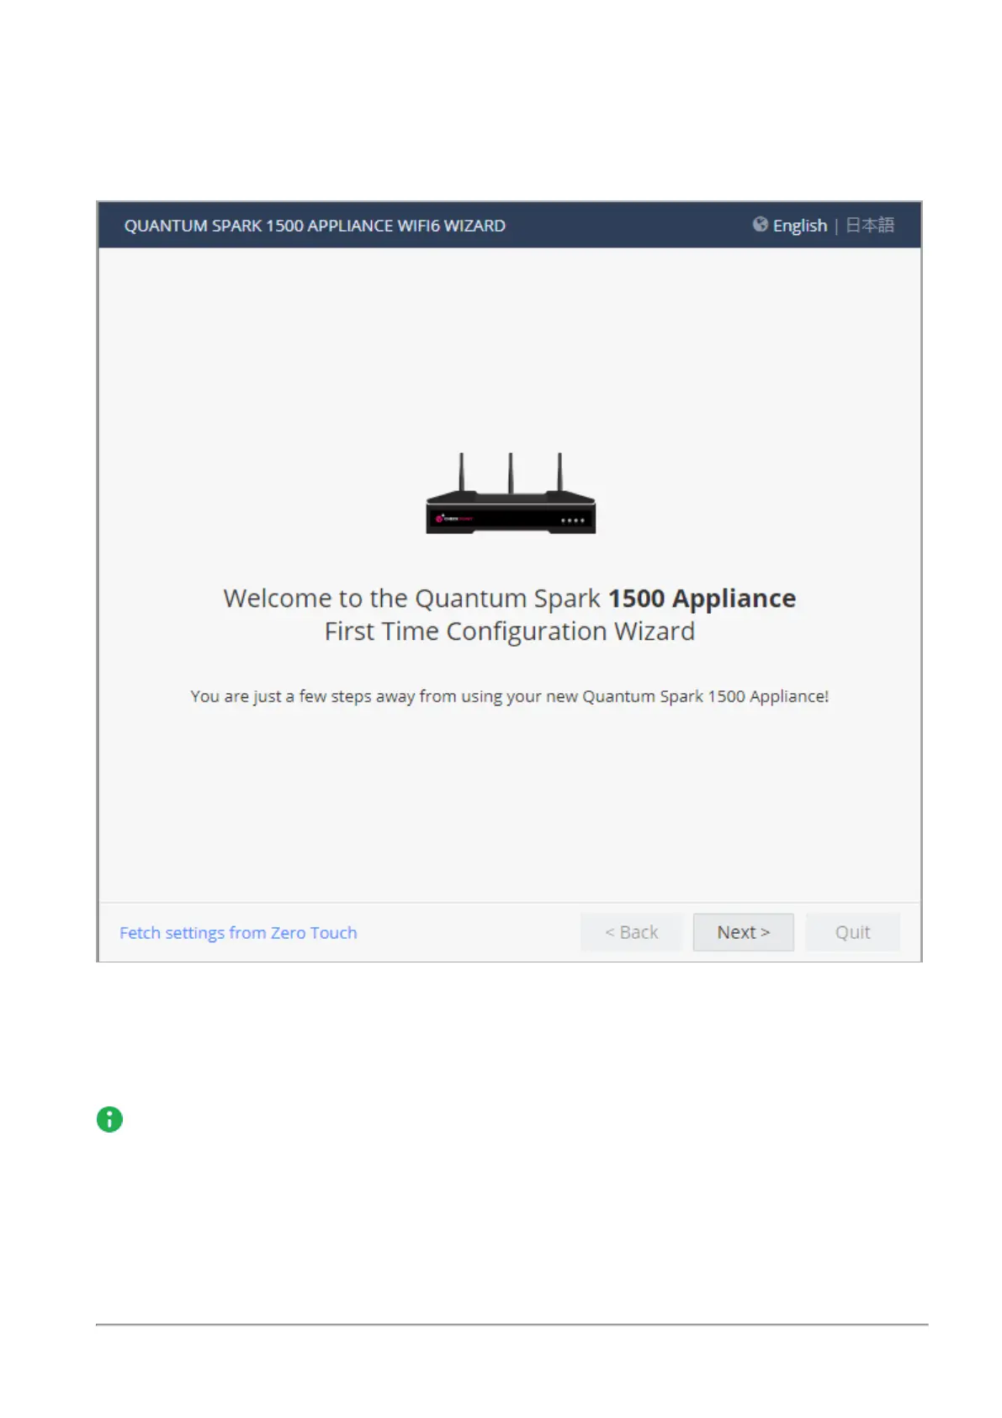Click the globe language icon

coord(761,224)
